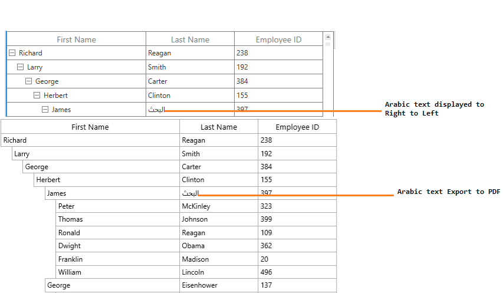Click Larry in PDF table
The image size is (503, 293).
pos(96,153)
